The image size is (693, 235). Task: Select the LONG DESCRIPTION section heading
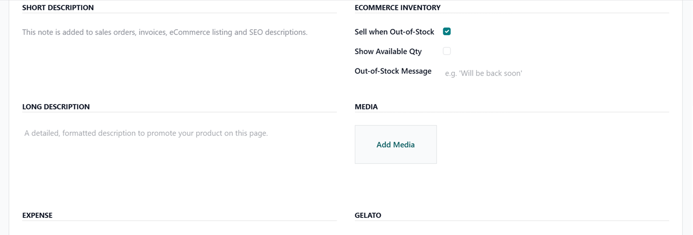(x=56, y=107)
